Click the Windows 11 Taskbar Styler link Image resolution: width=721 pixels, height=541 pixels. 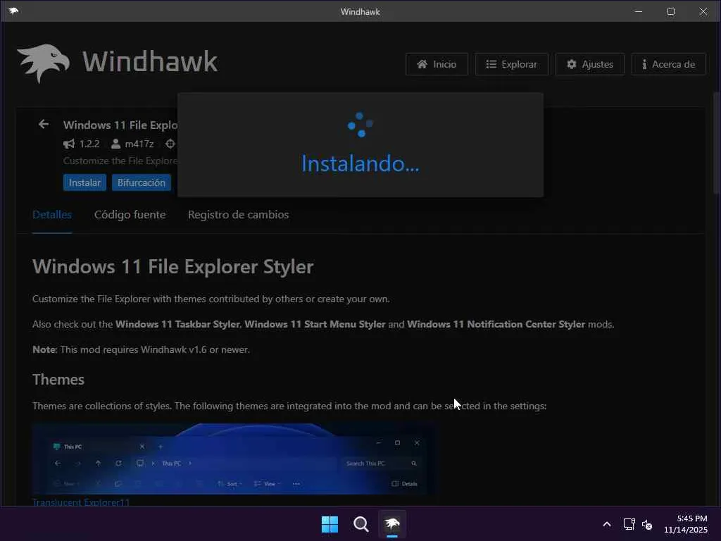point(177,324)
